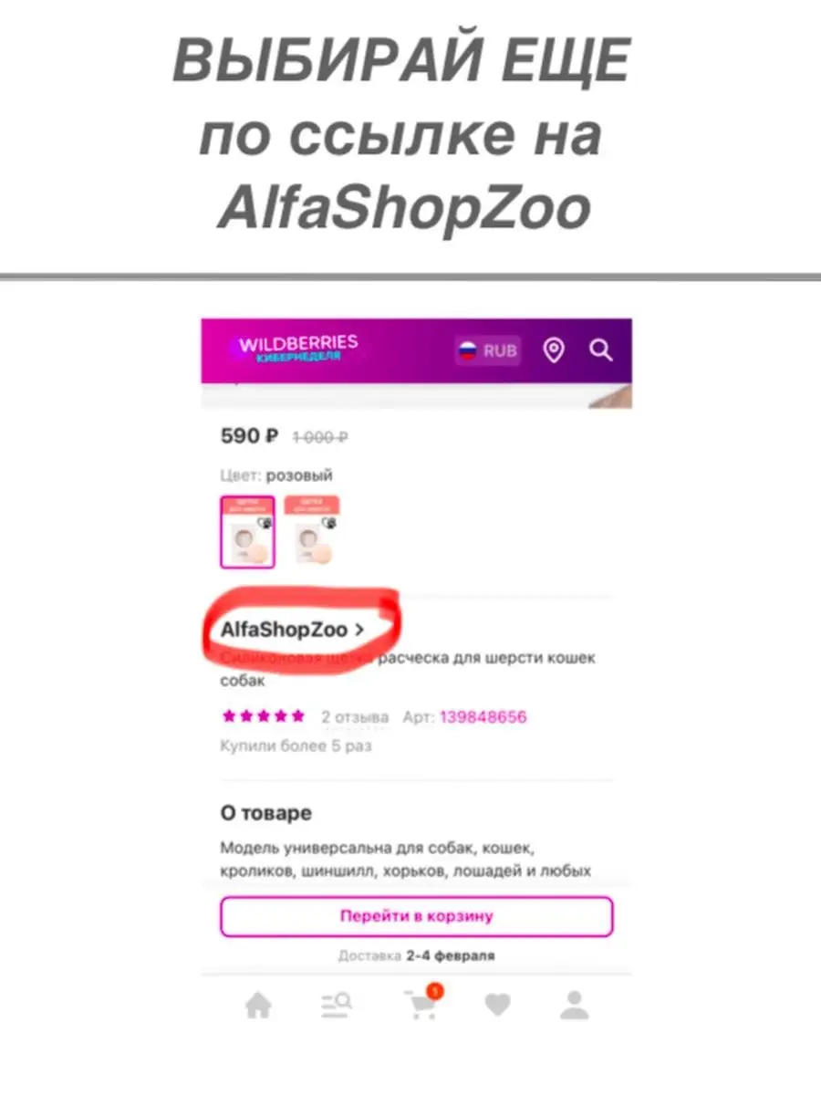Screen dimensions: 821x1095
Task: Expand the AlfaShopZoo seller chevron
Action: (x=359, y=630)
